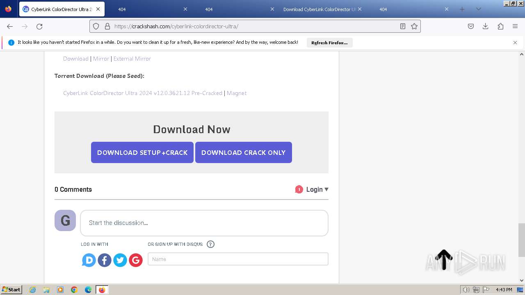Toggle reader view in the address bar
Image resolution: width=525 pixels, height=295 pixels.
pyautogui.click(x=403, y=26)
